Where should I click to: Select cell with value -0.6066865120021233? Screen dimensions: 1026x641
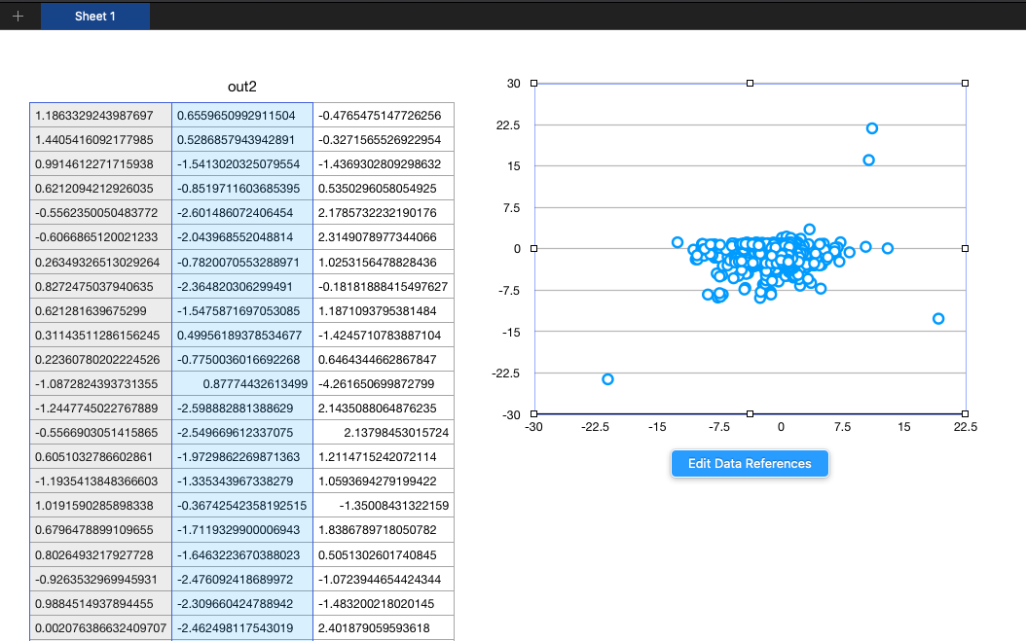click(x=101, y=236)
